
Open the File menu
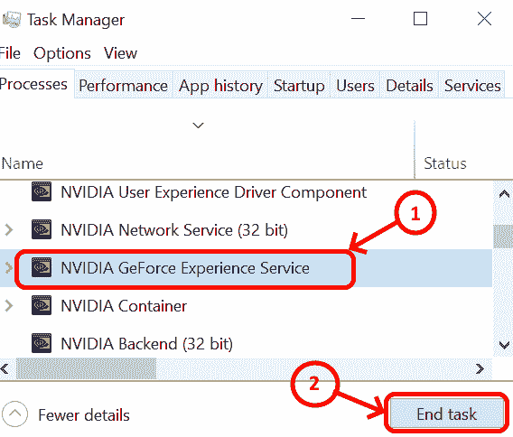pyautogui.click(x=10, y=53)
